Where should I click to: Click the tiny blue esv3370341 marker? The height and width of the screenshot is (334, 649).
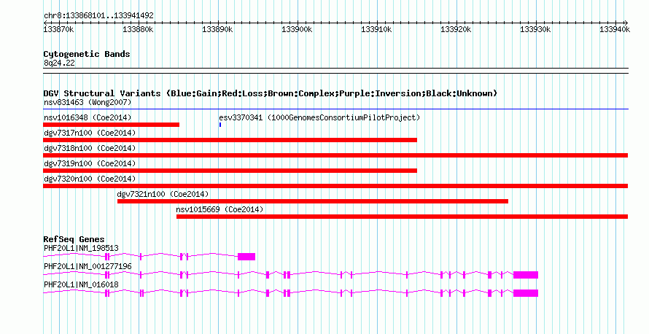pyautogui.click(x=220, y=125)
